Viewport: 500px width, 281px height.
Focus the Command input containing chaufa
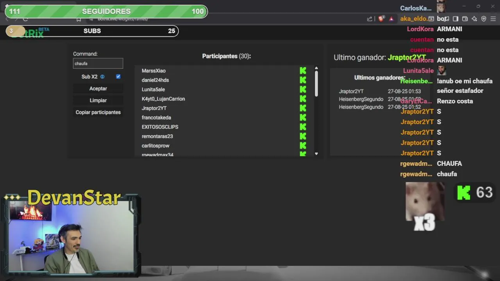98,63
